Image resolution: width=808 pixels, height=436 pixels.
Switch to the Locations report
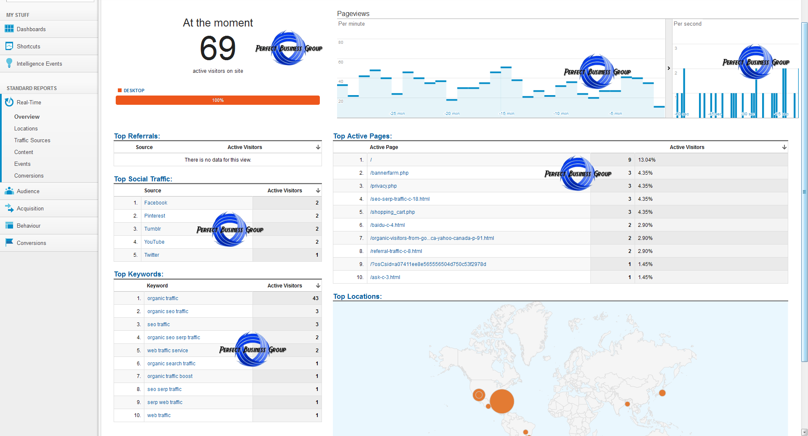point(26,128)
